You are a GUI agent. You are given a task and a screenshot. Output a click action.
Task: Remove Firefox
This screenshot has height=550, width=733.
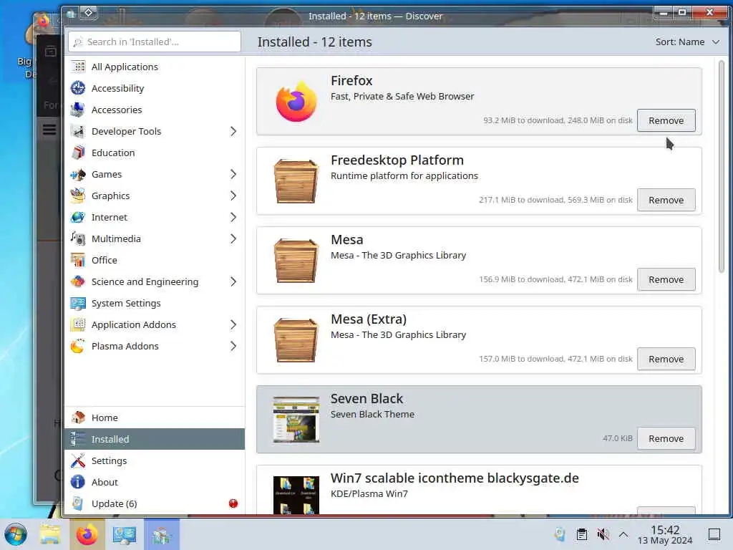[666, 120]
